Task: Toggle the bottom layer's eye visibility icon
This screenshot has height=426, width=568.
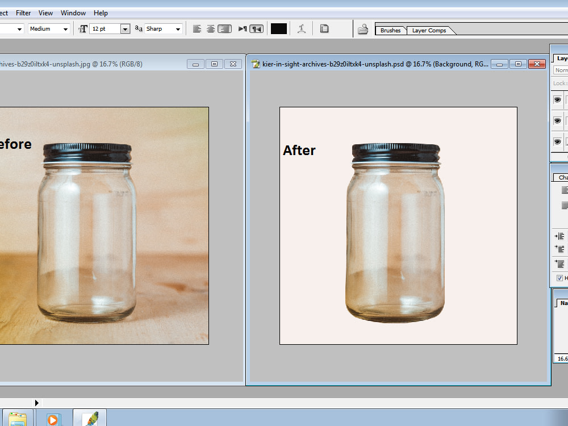Action: pos(558,141)
